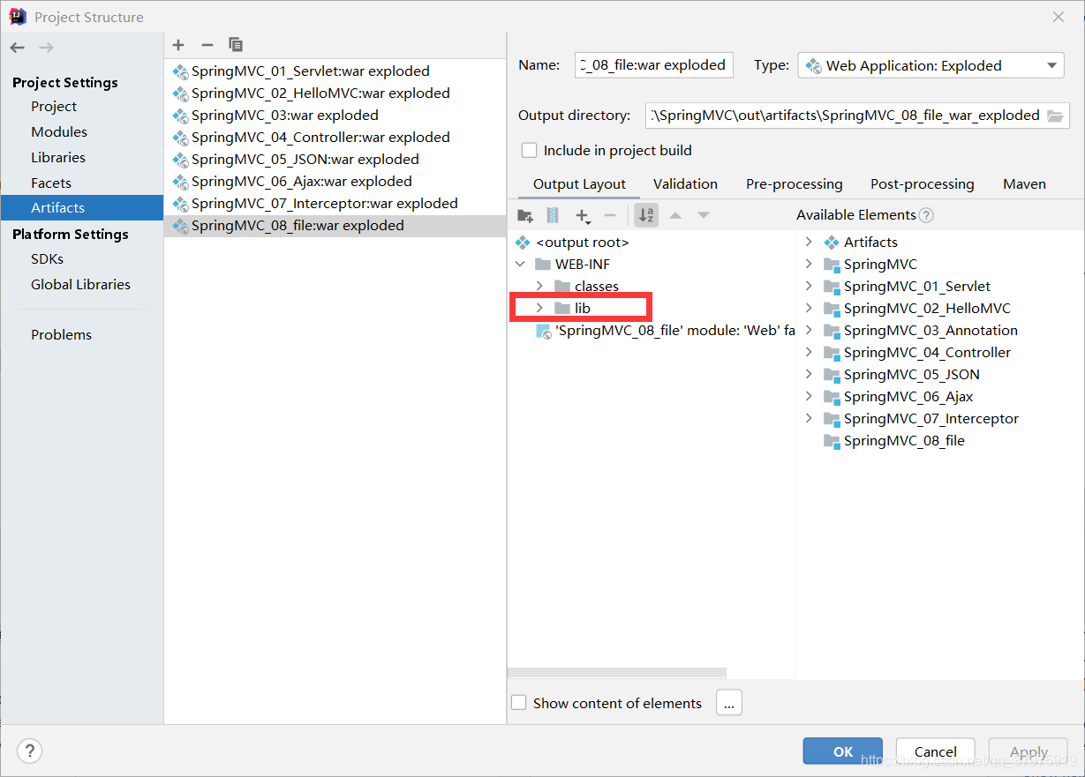Switch to the Validation tab
Viewport: 1085px width, 777px height.
tap(685, 184)
